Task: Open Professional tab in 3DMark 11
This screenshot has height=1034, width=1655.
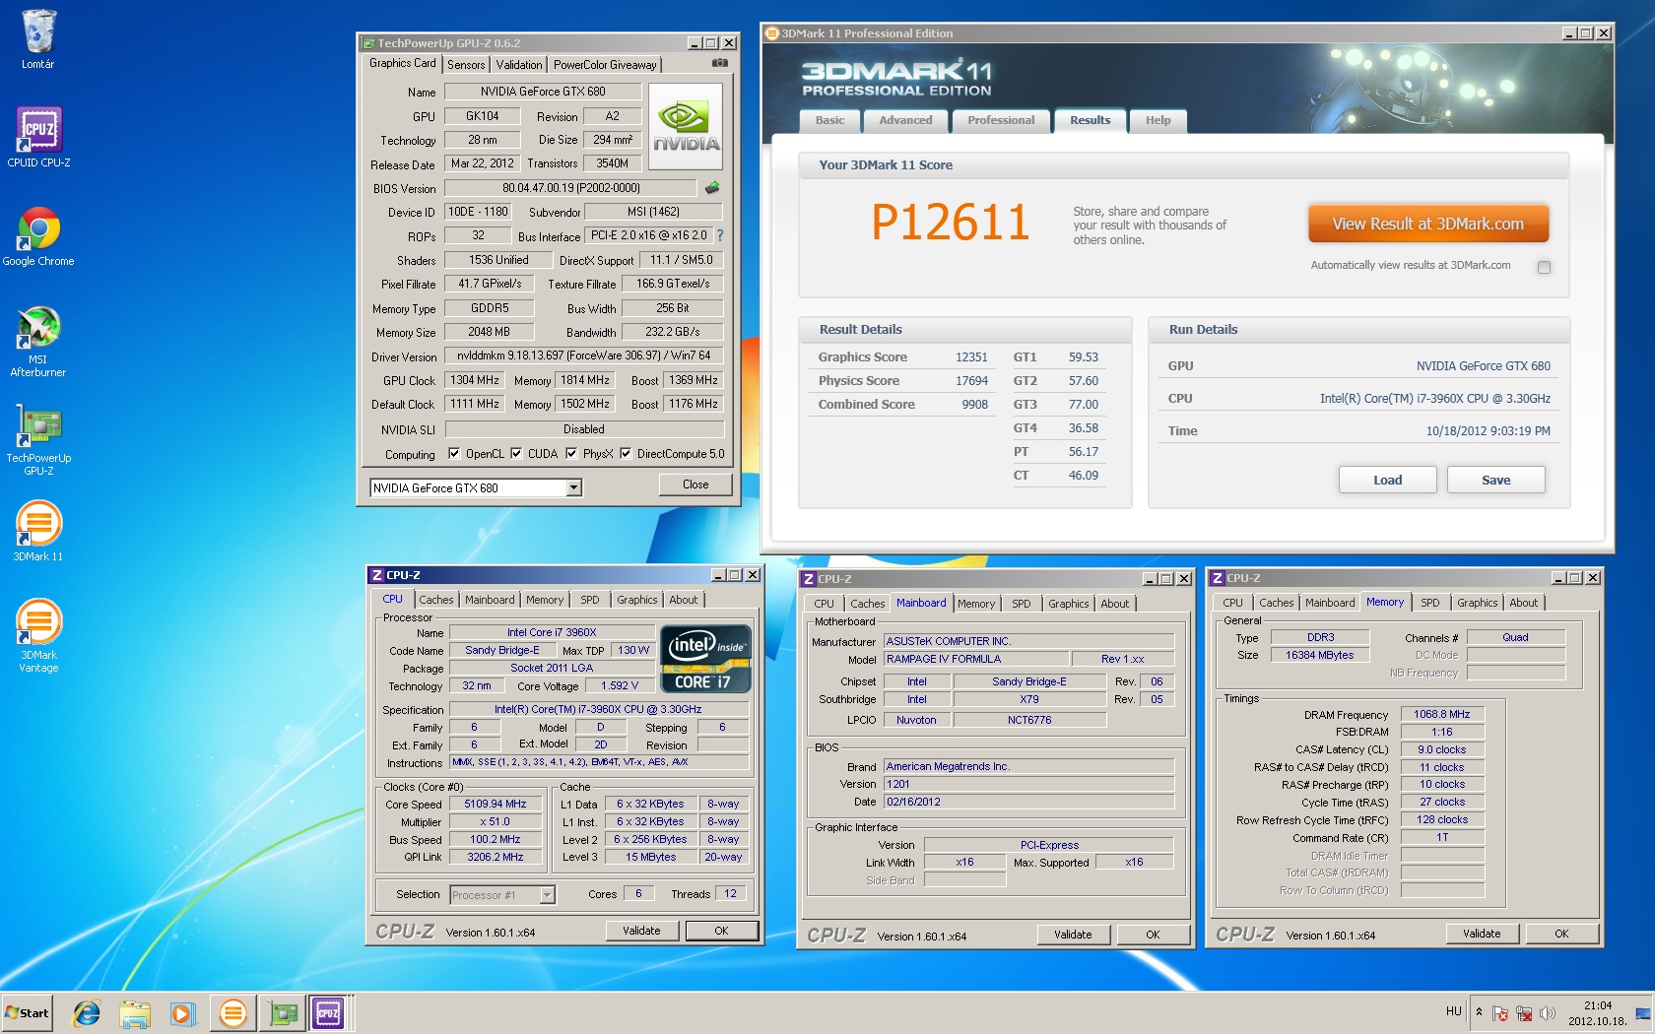Action: [x=1001, y=120]
